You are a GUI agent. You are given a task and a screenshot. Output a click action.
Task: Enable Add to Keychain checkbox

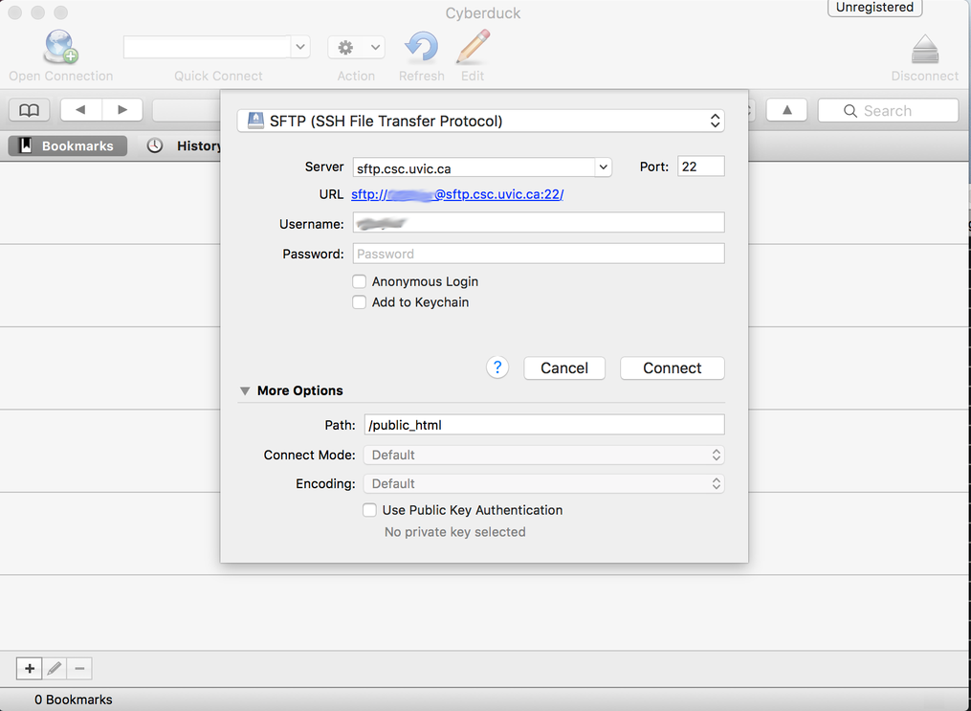tap(359, 302)
